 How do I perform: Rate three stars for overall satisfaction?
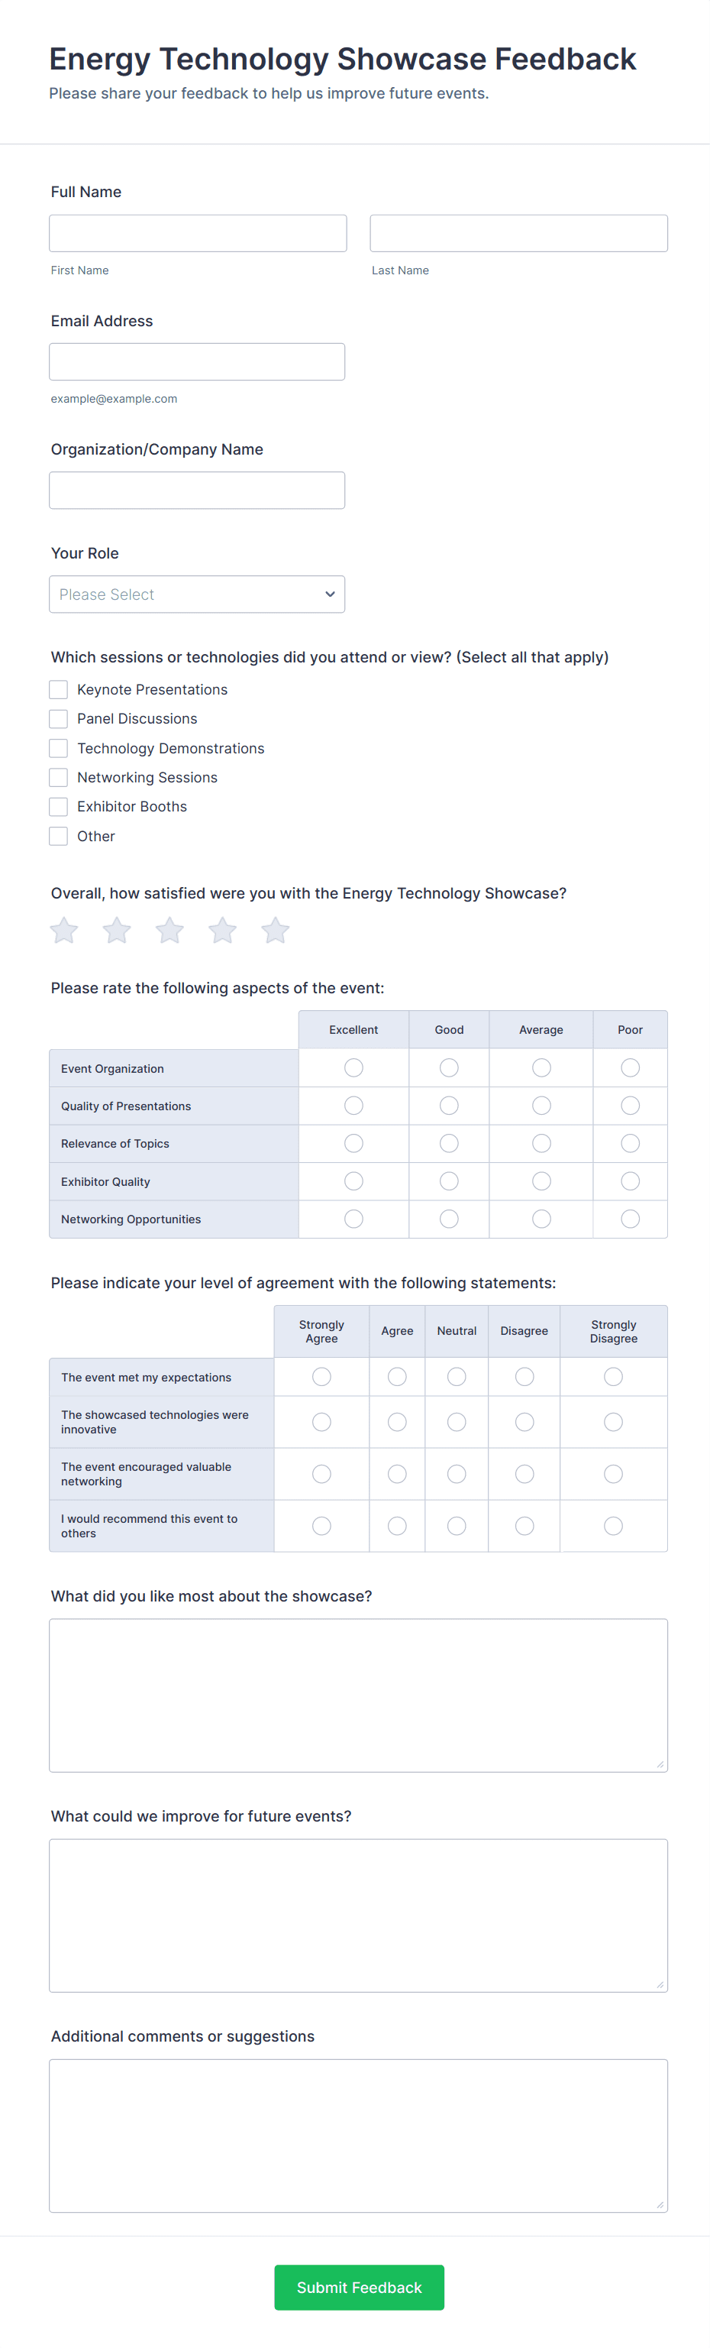[169, 931]
